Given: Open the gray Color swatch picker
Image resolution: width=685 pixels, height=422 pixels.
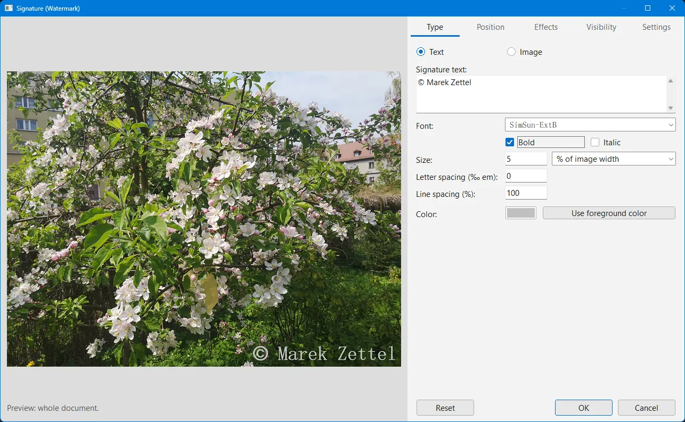Looking at the screenshot, I should tap(520, 213).
